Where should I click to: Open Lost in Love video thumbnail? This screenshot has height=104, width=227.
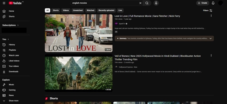click(x=79, y=33)
